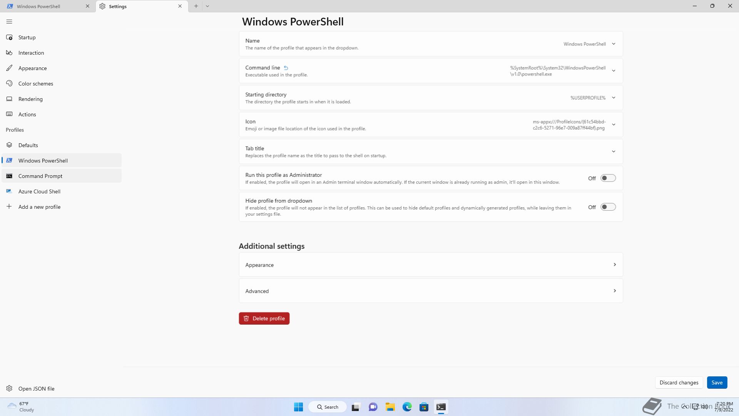The height and width of the screenshot is (416, 739).
Task: Click the Azure Cloud Shell profile icon
Action: coord(9,191)
